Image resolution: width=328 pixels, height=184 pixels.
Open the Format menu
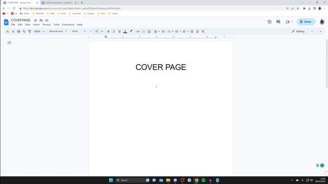[47, 25]
